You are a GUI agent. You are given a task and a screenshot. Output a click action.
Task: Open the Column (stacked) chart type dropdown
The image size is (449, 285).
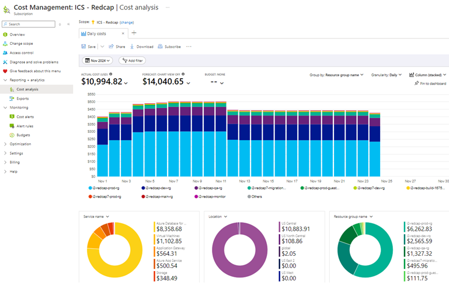tap(427, 75)
